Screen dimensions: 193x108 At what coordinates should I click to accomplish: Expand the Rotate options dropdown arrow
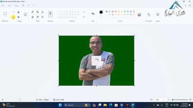(x=21, y=12)
